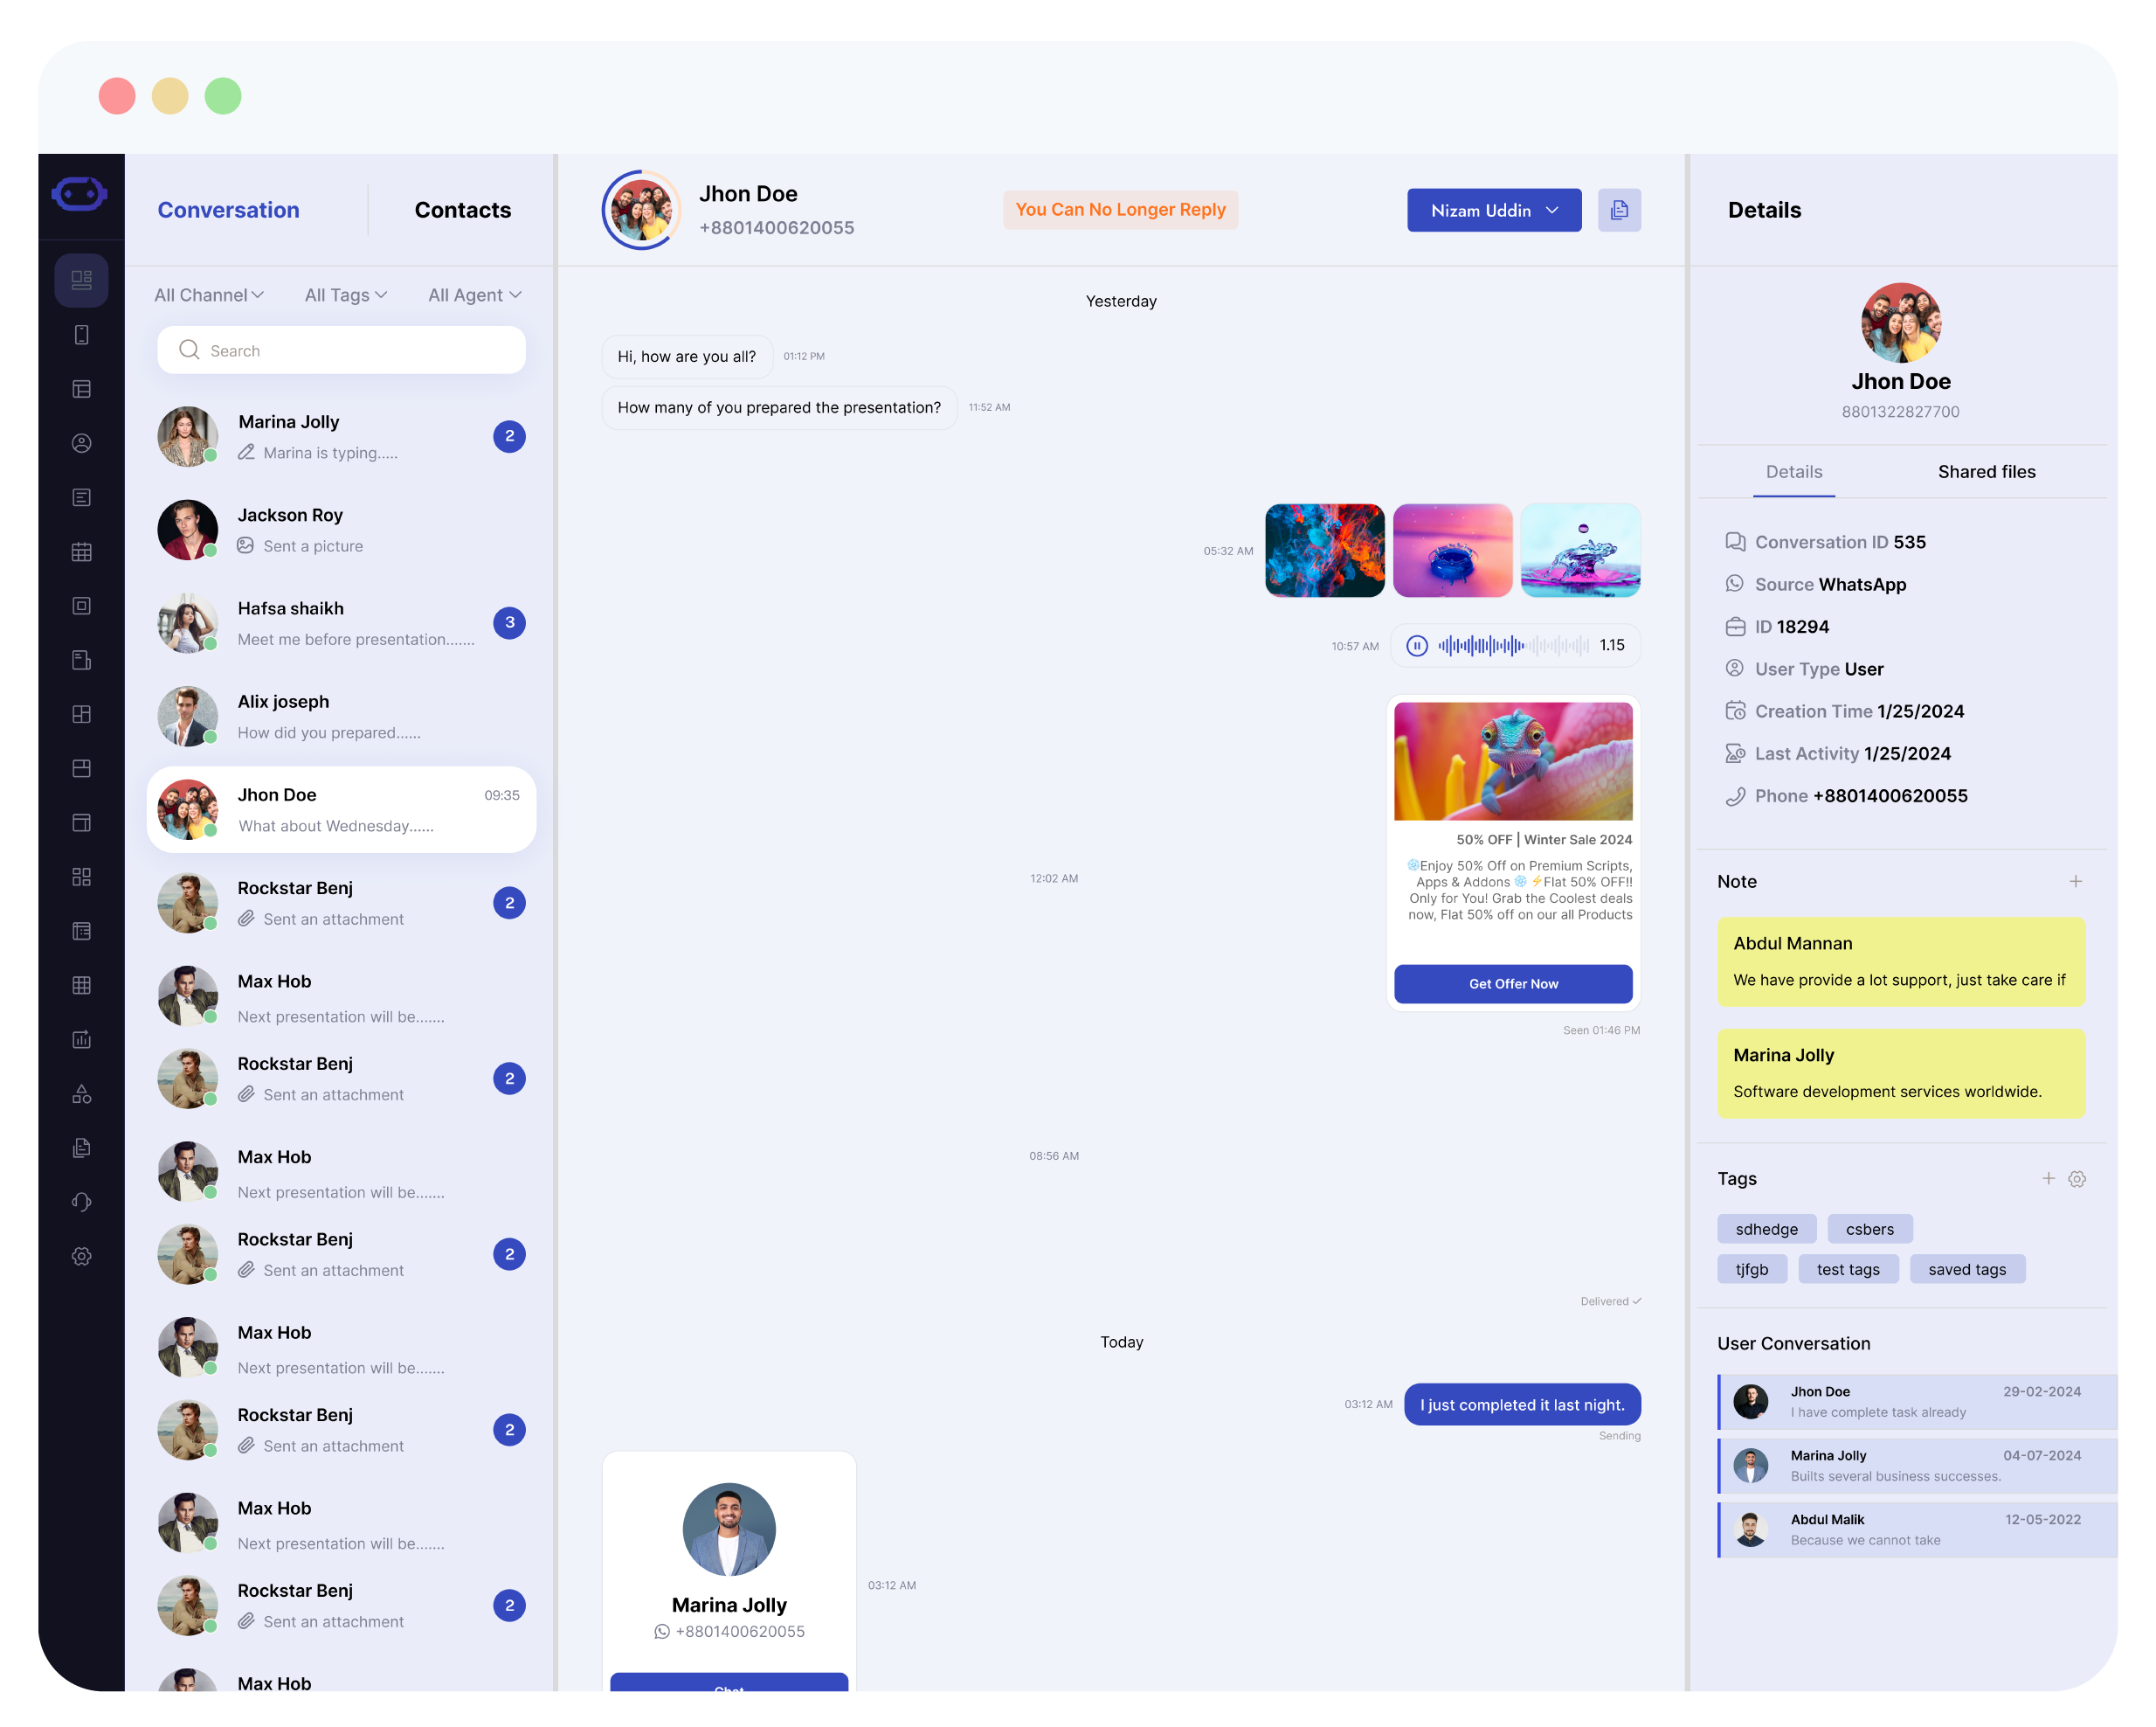Click the Get Offer Now button
The height and width of the screenshot is (1727, 2156).
click(1513, 983)
